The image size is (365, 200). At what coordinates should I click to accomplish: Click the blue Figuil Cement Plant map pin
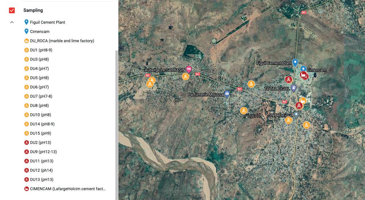click(295, 63)
